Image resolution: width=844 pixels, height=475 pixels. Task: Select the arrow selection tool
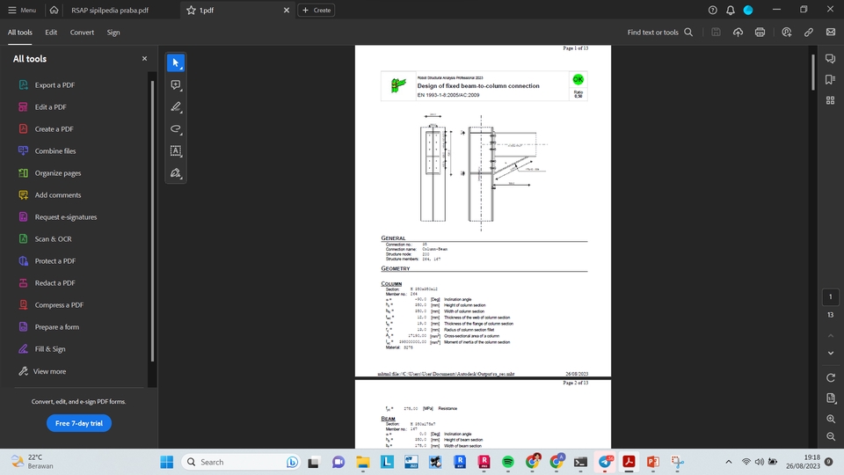pos(176,63)
